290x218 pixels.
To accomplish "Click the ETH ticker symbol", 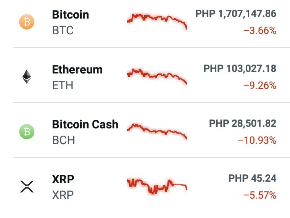I will 63,85.
